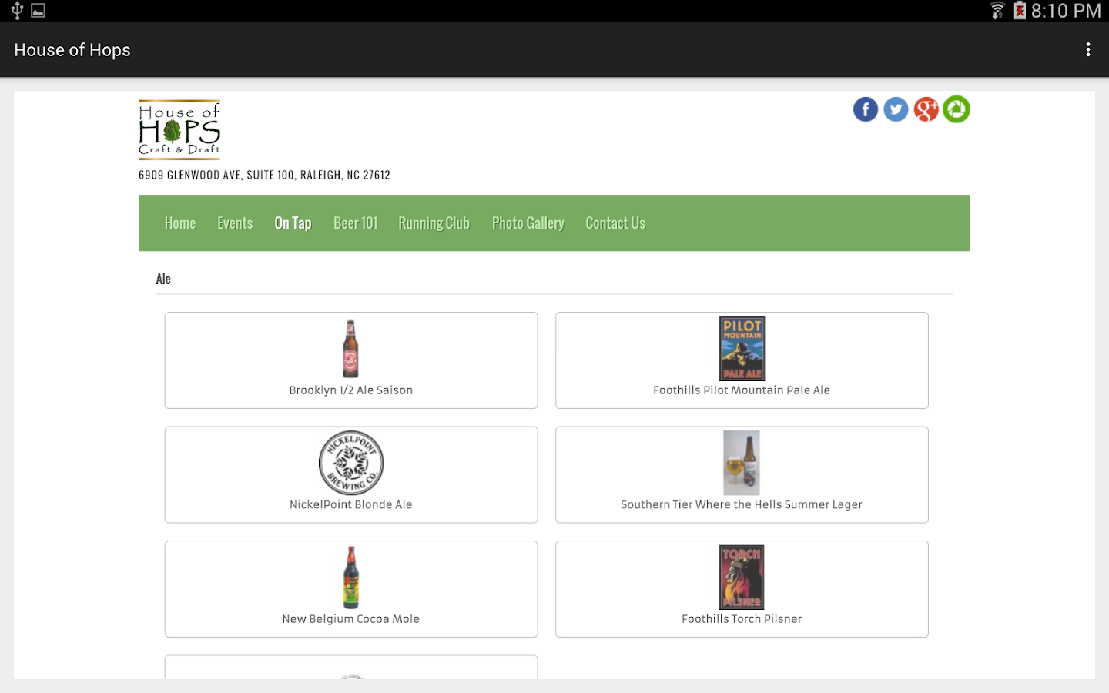
Task: Click the green circular social icon
Action: [957, 109]
